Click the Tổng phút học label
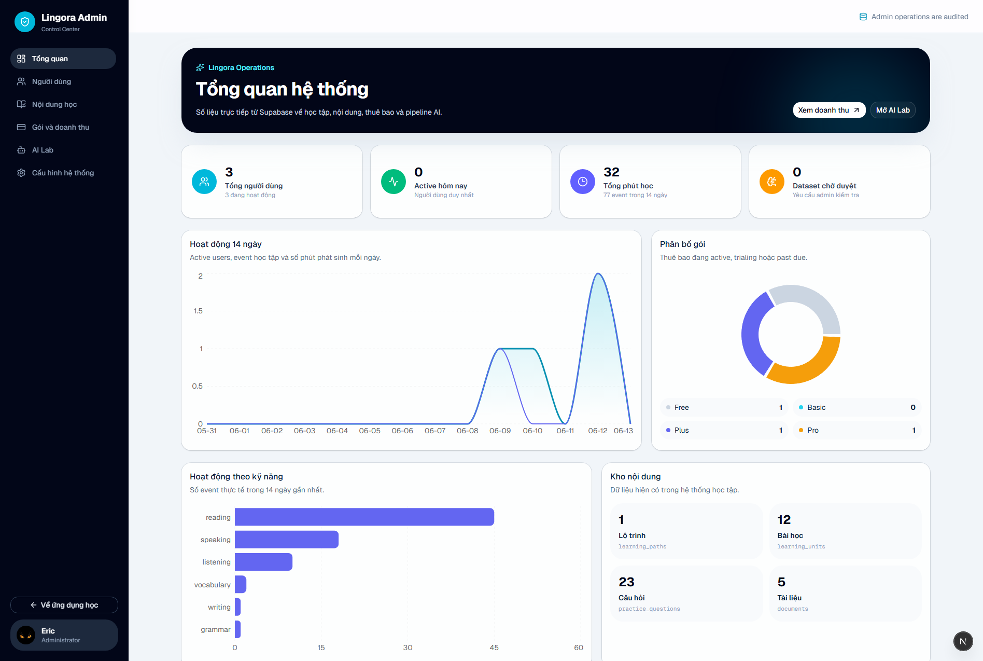The width and height of the screenshot is (983, 661). pyautogui.click(x=628, y=186)
